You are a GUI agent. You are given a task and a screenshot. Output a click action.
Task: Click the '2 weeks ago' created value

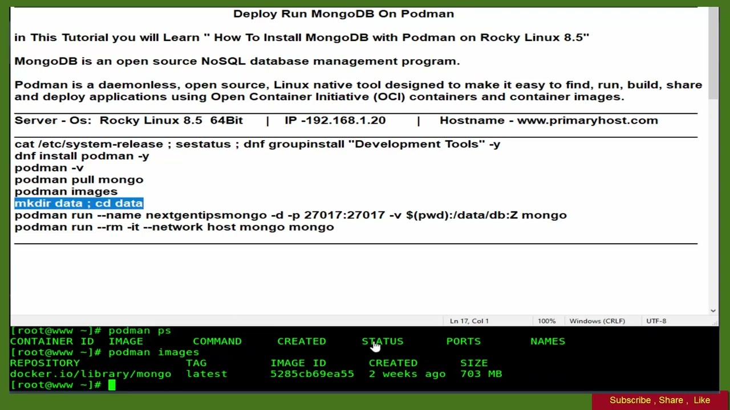tap(407, 374)
